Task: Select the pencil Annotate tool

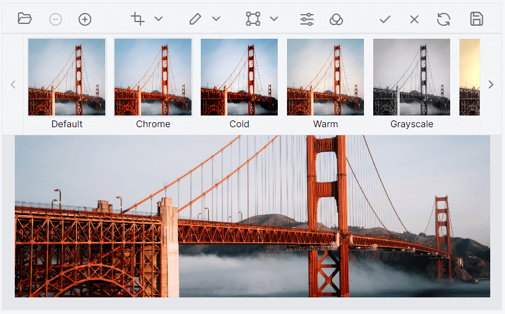Action: (195, 19)
